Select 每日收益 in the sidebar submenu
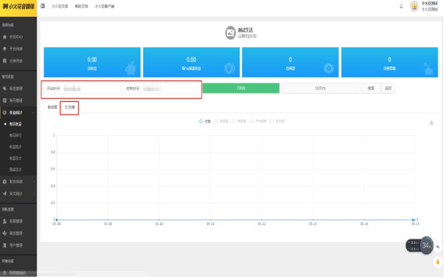 (x=16, y=124)
